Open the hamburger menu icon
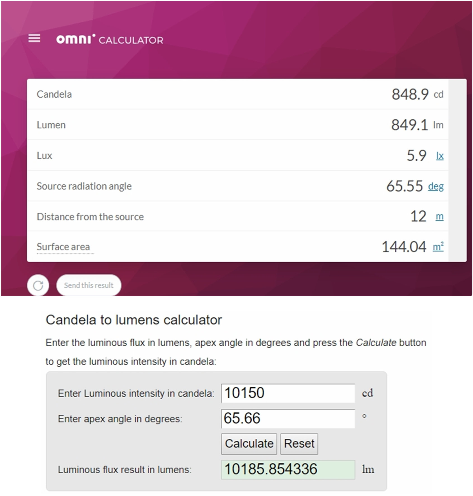 click(34, 38)
